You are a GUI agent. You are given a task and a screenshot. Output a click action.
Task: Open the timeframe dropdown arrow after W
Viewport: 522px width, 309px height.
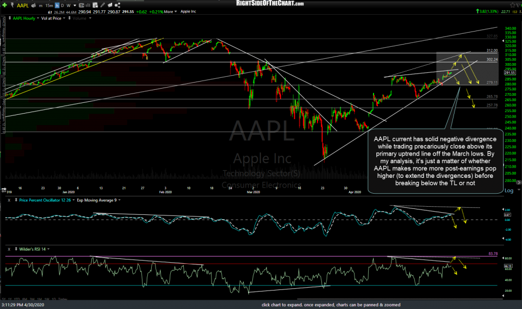(x=74, y=5)
